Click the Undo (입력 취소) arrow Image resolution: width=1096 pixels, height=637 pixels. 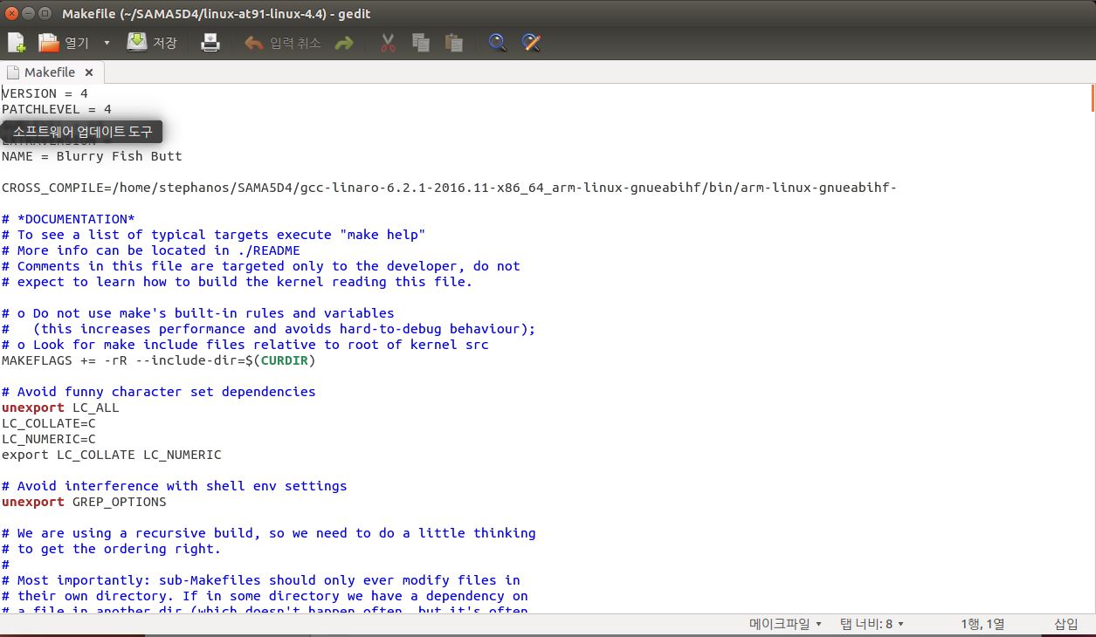pos(254,42)
